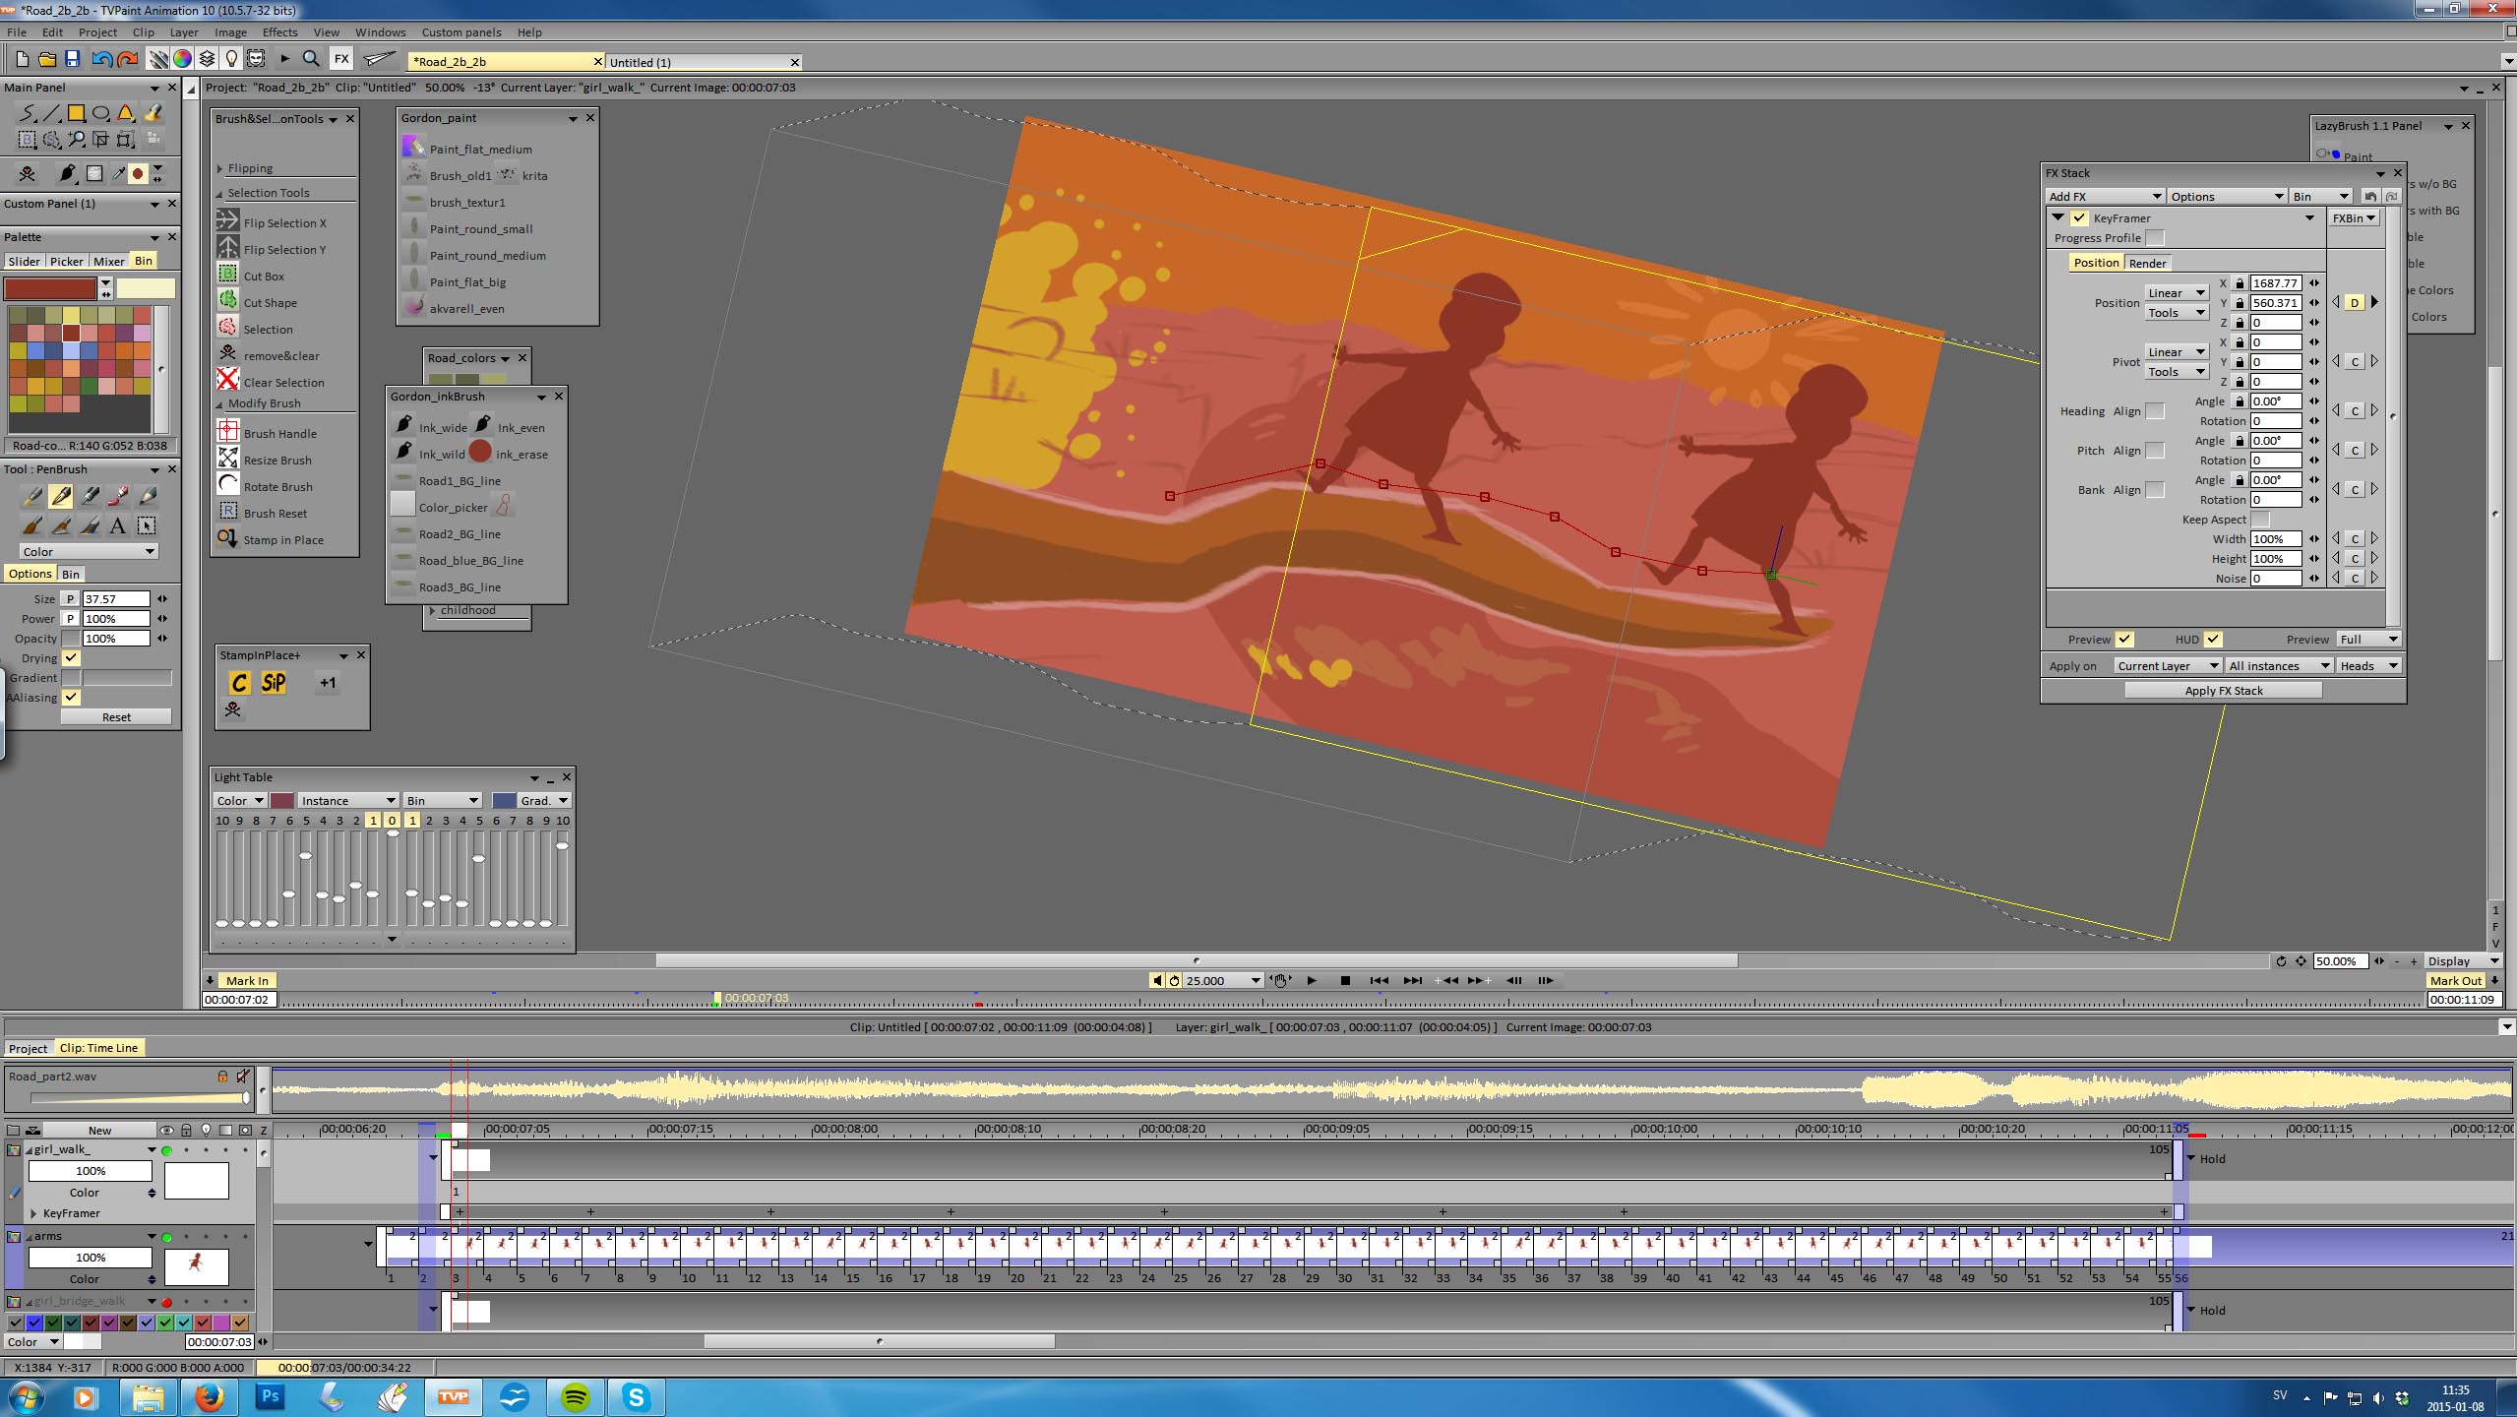Image resolution: width=2517 pixels, height=1417 pixels.
Task: Click the Reset button in tool options
Action: click(x=116, y=717)
